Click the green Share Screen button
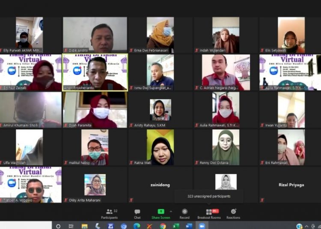 click(160, 214)
